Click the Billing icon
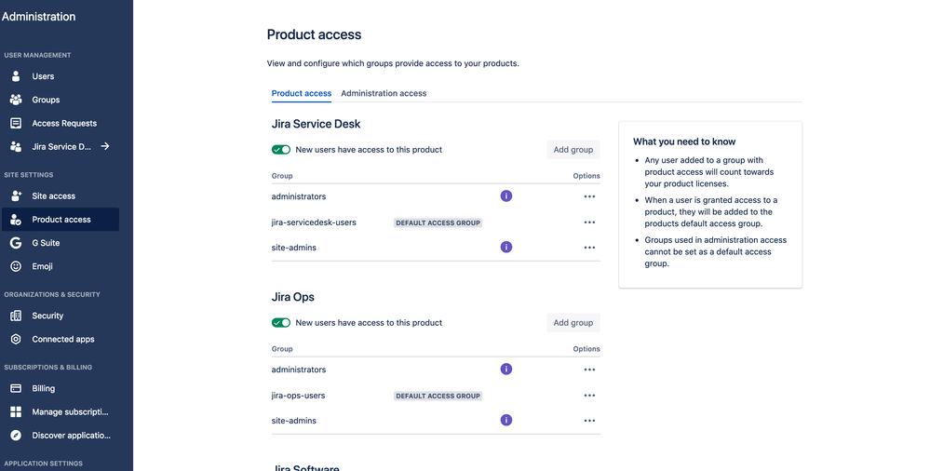This screenshot has height=471, width=930. pyautogui.click(x=16, y=388)
